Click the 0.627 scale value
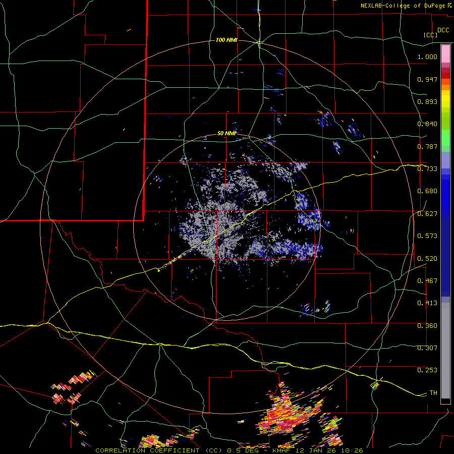454x454 pixels. (x=427, y=214)
